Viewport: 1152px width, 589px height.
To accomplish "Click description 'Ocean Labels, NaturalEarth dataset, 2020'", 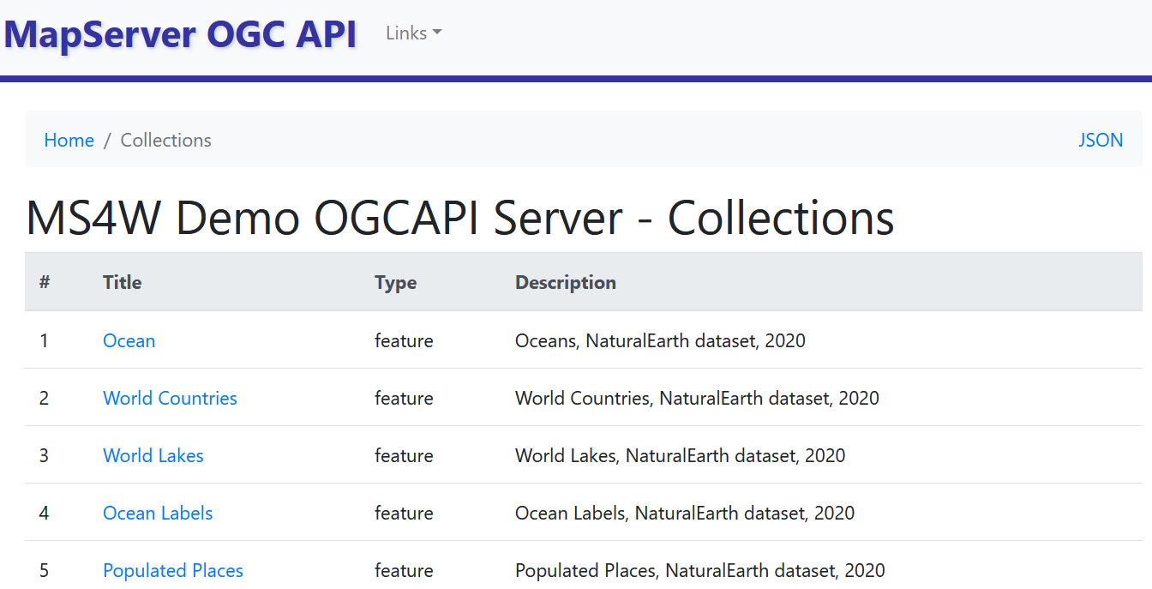I will (685, 514).
